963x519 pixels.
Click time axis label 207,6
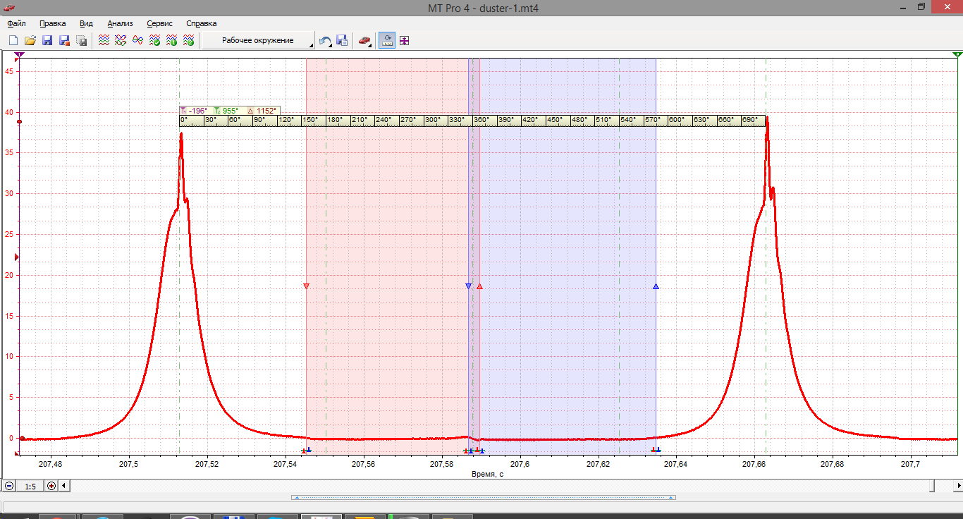coord(520,465)
